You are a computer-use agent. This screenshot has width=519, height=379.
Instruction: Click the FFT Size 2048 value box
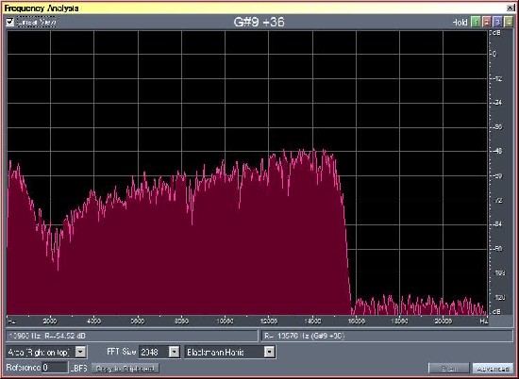[154, 352]
